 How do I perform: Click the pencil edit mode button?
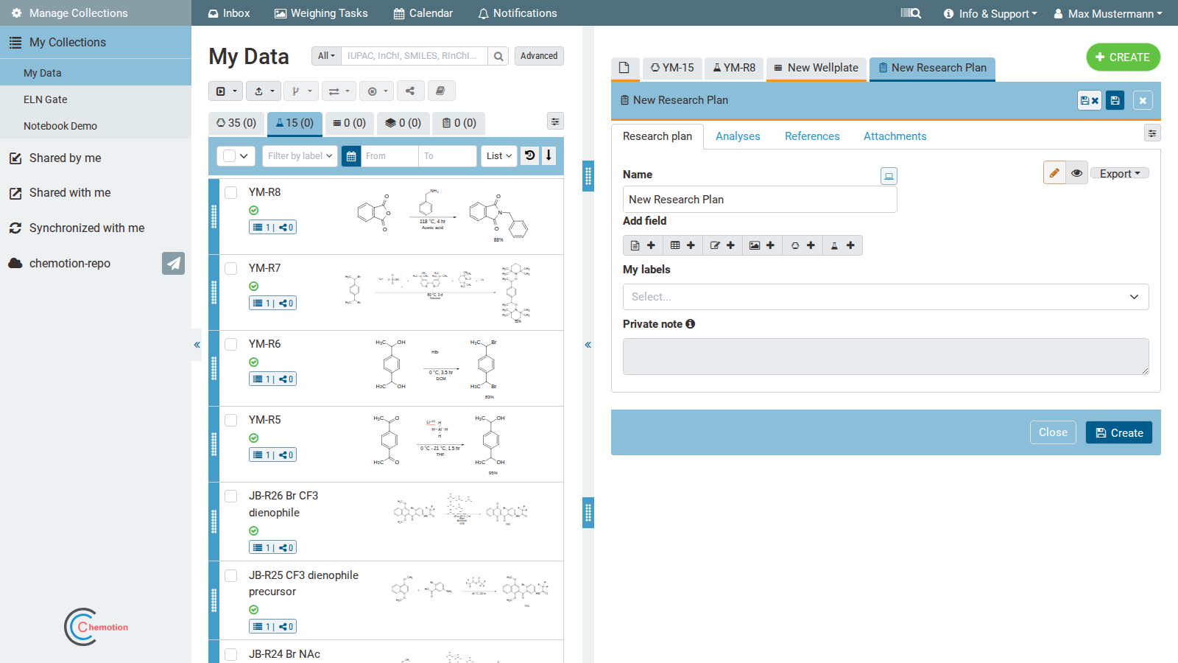coord(1054,173)
